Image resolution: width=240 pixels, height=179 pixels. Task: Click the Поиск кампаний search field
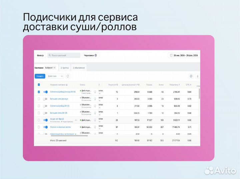pyautogui.click(x=64, y=55)
